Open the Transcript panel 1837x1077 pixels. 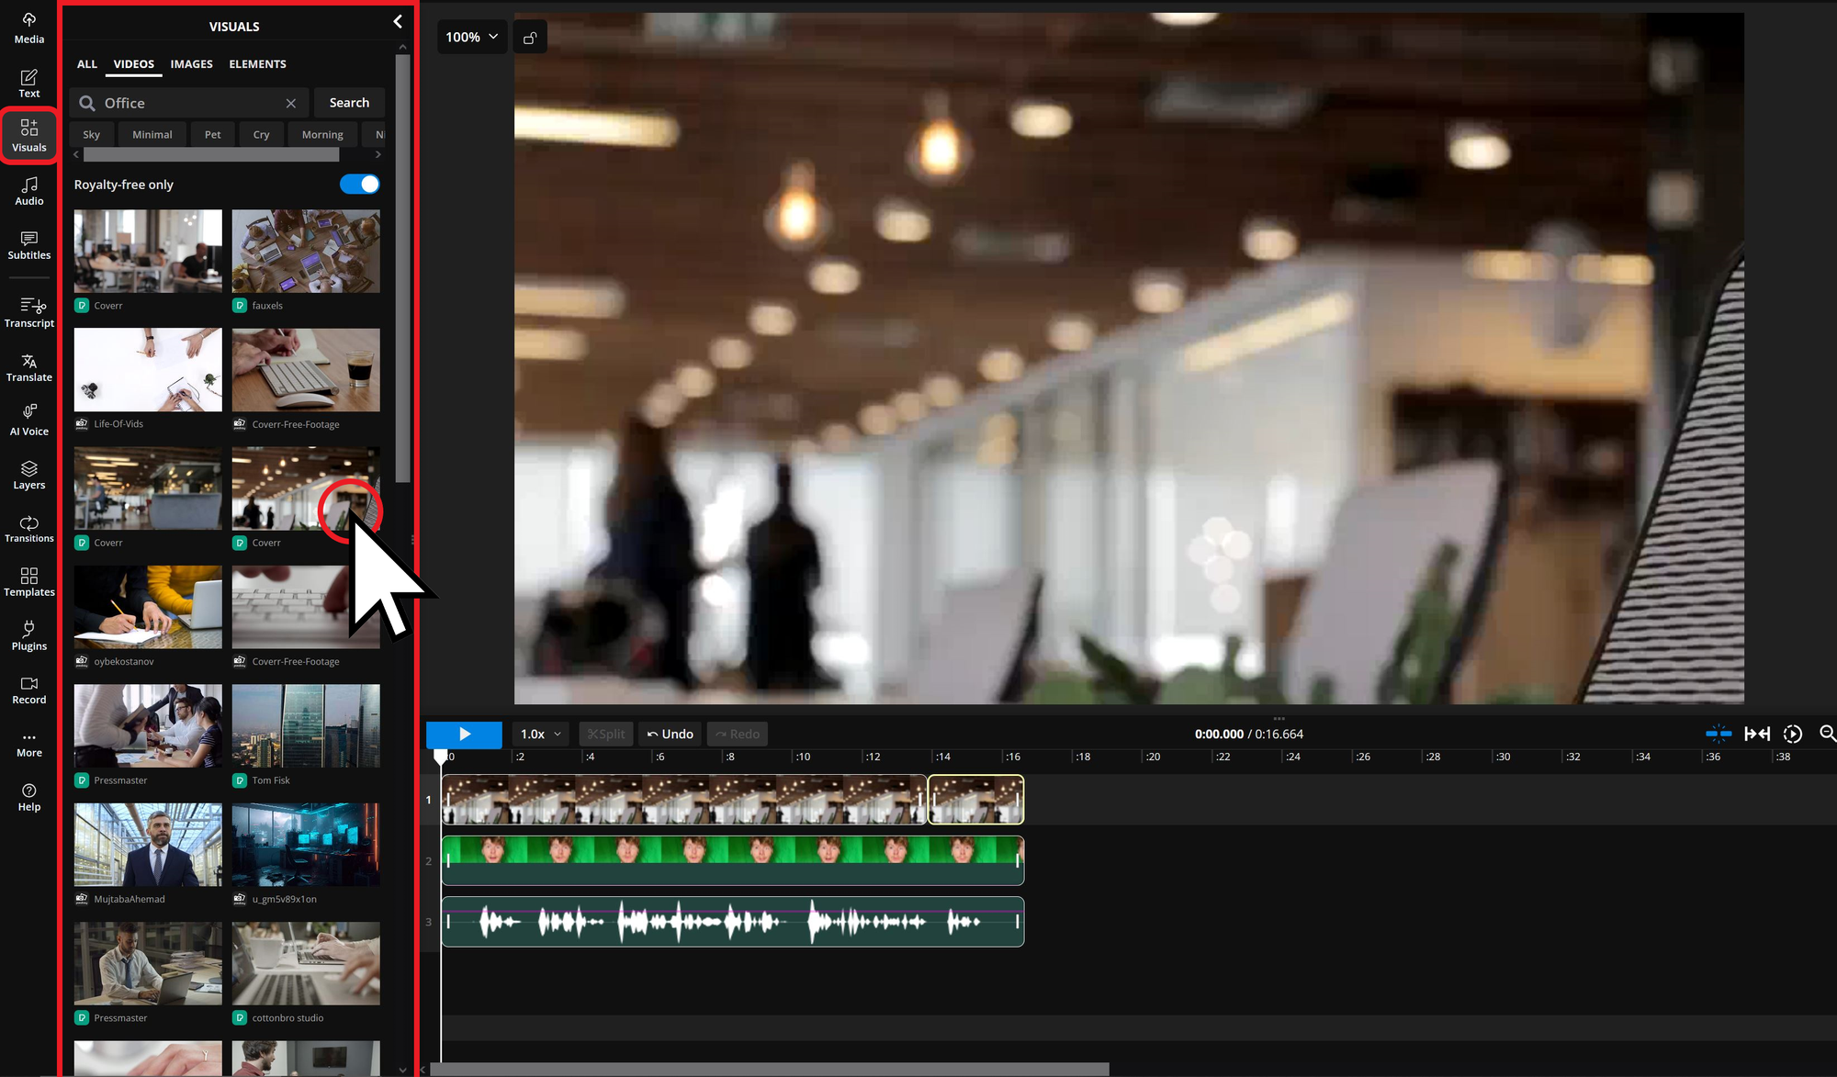click(x=28, y=312)
